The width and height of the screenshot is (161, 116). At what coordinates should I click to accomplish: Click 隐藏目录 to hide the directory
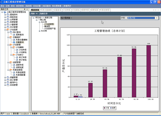44,14
